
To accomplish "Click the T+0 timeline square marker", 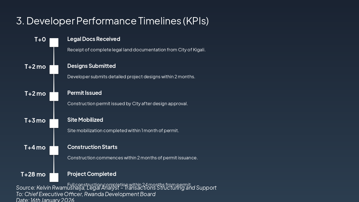I will pyautogui.click(x=54, y=43).
